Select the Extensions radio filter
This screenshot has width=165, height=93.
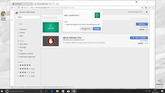pyautogui.click(x=18, y=29)
